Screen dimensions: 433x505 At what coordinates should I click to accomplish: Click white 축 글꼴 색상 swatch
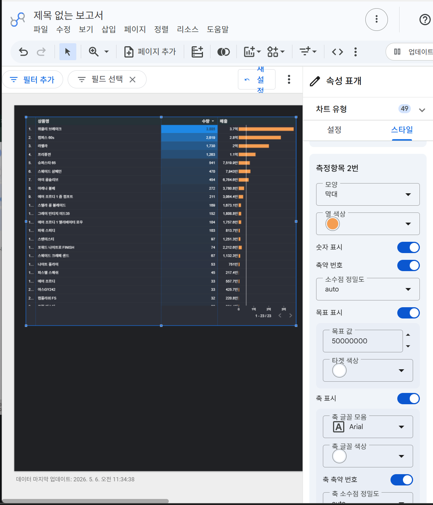tap(339, 456)
